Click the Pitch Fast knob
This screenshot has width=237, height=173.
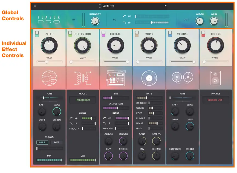42,112
